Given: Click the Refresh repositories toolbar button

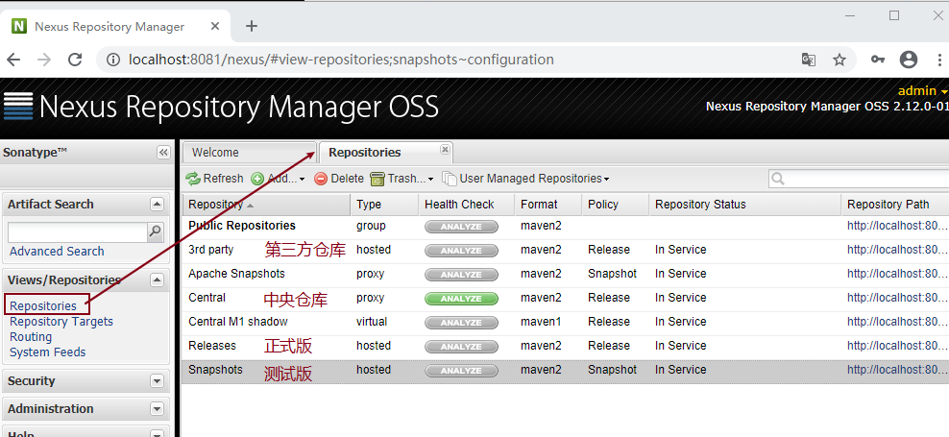Looking at the screenshot, I should click(214, 179).
